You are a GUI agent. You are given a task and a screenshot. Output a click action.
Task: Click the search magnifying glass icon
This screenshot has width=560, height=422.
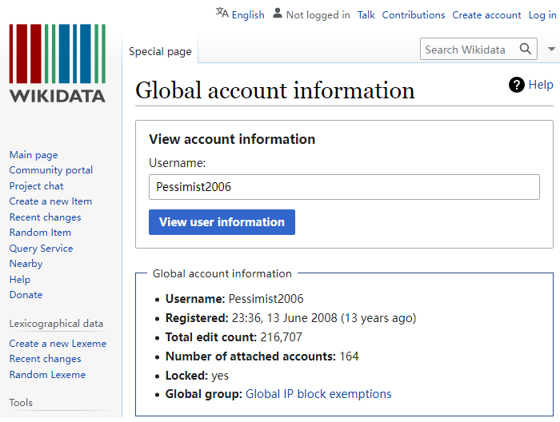(526, 49)
